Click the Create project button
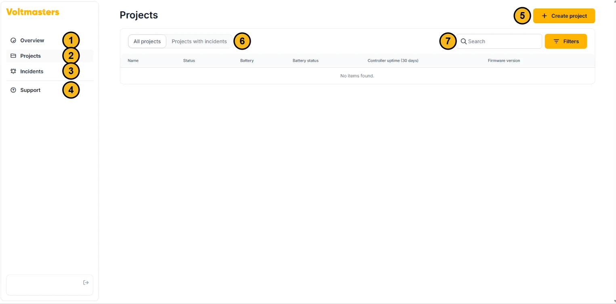Image resolution: width=616 pixels, height=304 pixels. click(x=564, y=16)
